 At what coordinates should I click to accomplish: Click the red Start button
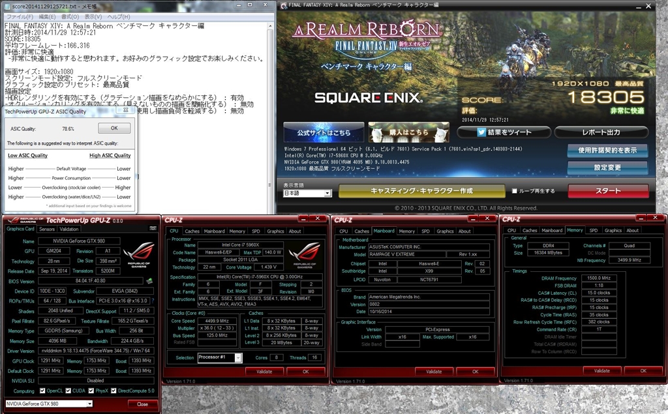click(x=609, y=191)
